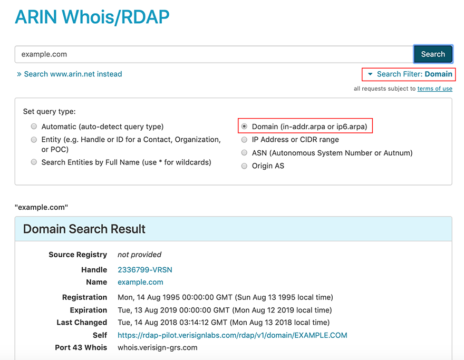
Task: Choose Search Entities by Full Name
Action: point(34,162)
